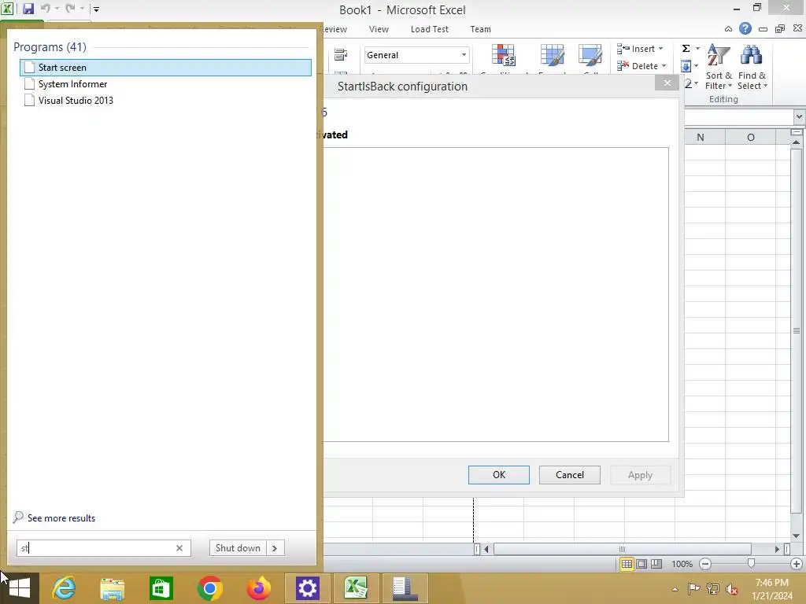Click the vertical scrollbar thumb in Excel

coord(797,330)
